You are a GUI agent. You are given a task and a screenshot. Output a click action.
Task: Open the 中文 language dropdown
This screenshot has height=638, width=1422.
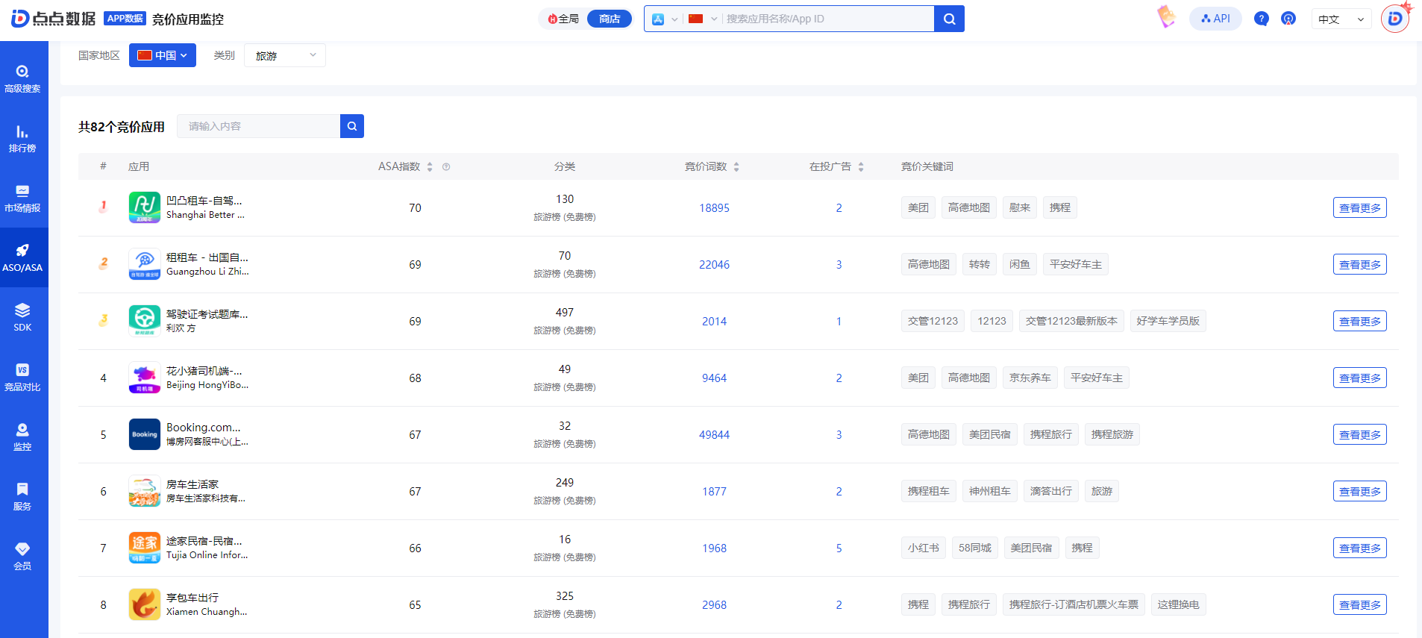pyautogui.click(x=1341, y=19)
